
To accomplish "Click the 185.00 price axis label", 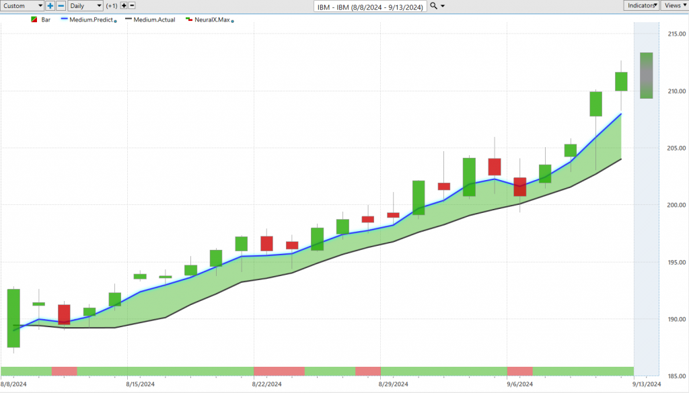I will point(676,376).
